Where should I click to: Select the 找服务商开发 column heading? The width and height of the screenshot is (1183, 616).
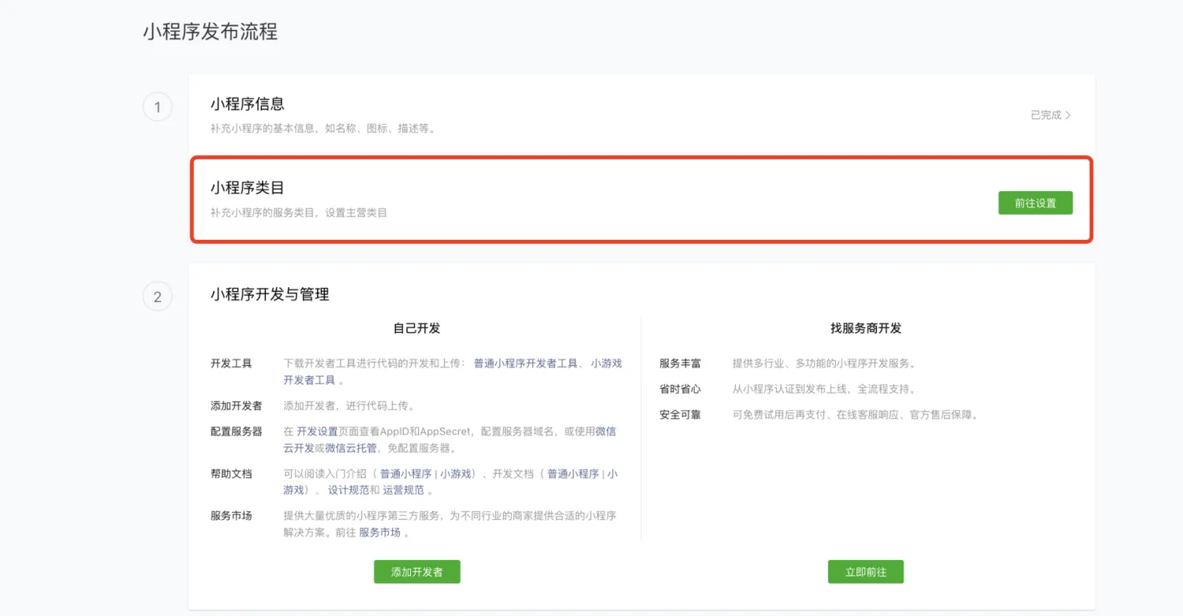pyautogui.click(x=865, y=328)
